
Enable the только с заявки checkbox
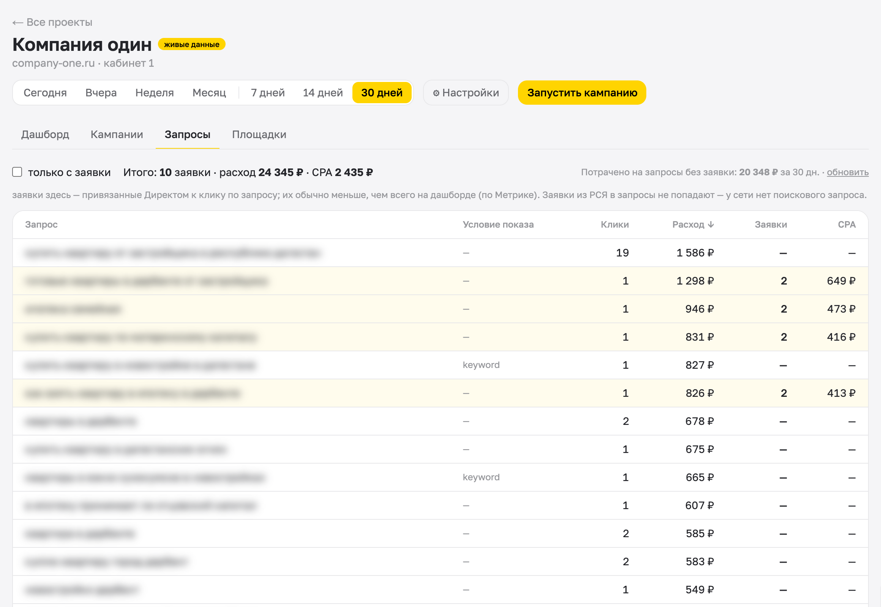(x=17, y=172)
